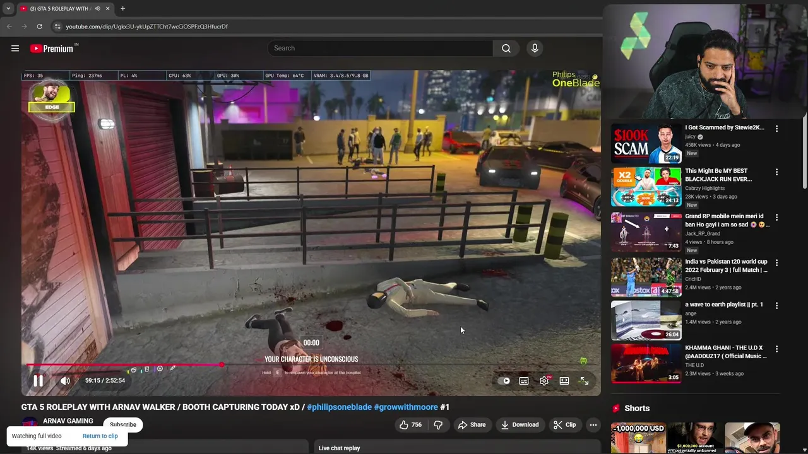Open the '-1,000,000 USD' Shorts thumbnail

(638, 438)
